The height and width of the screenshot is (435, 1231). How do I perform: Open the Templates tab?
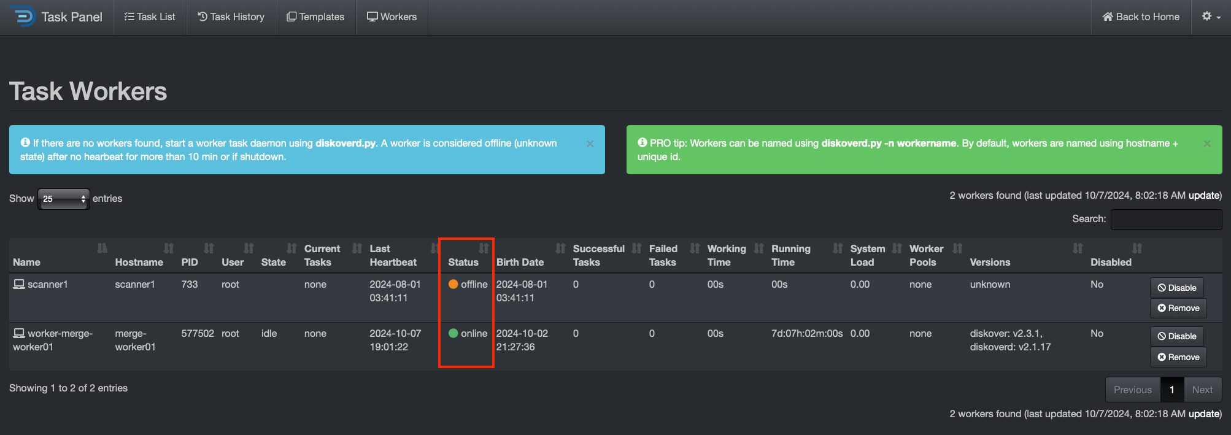click(x=315, y=17)
